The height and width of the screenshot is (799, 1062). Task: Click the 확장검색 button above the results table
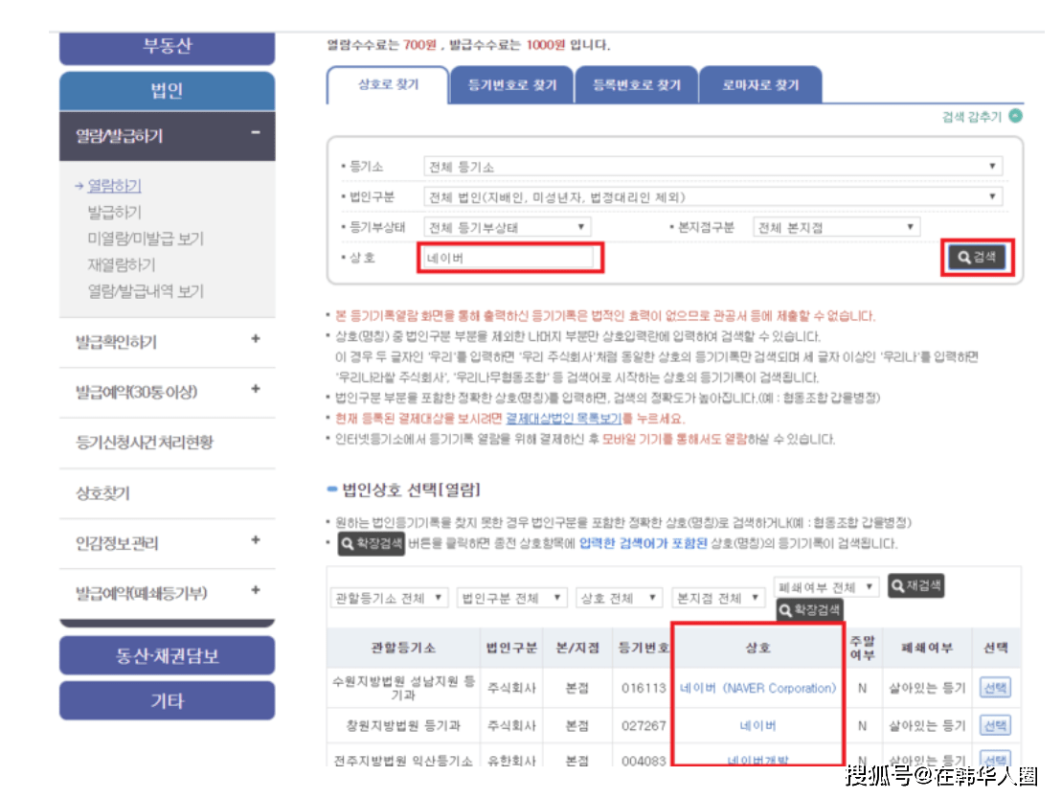[809, 610]
